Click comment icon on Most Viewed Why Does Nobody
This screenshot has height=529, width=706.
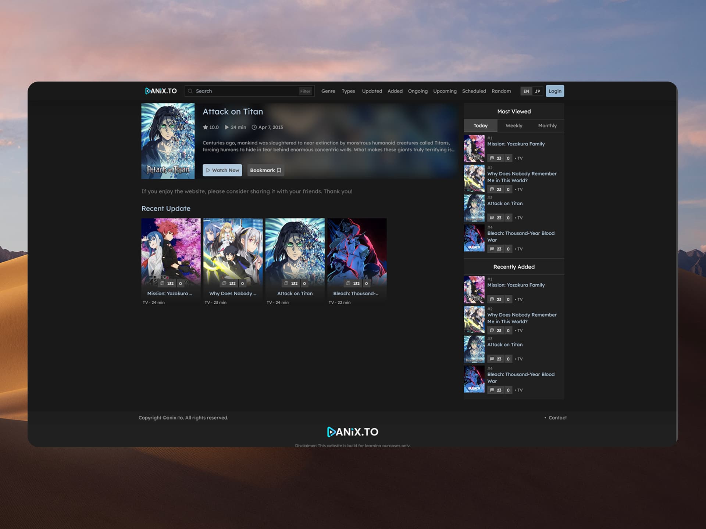492,189
